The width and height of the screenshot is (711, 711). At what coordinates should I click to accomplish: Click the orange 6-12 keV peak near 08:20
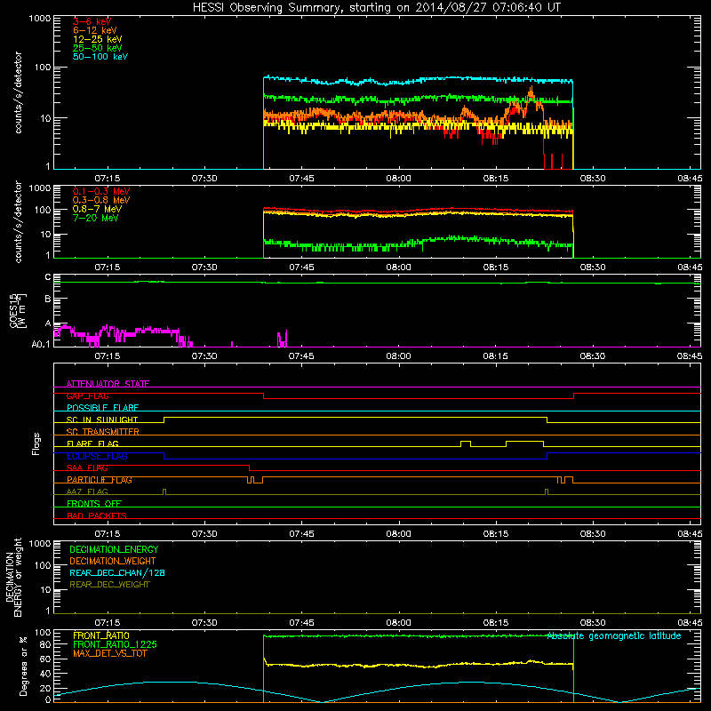pos(531,94)
